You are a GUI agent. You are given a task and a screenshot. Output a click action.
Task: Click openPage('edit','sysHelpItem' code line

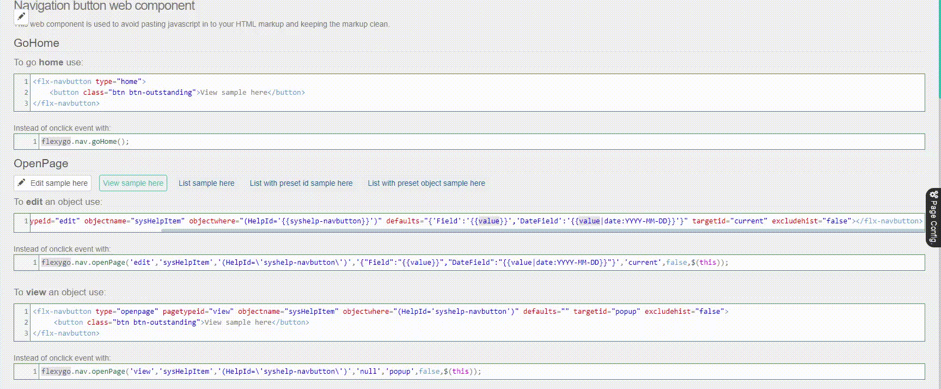[385, 263]
